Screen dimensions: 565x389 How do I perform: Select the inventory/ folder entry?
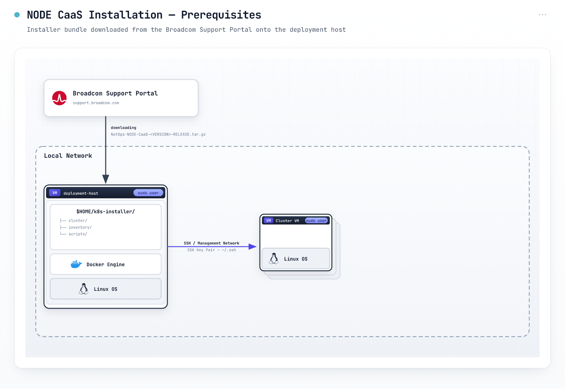[x=80, y=227]
